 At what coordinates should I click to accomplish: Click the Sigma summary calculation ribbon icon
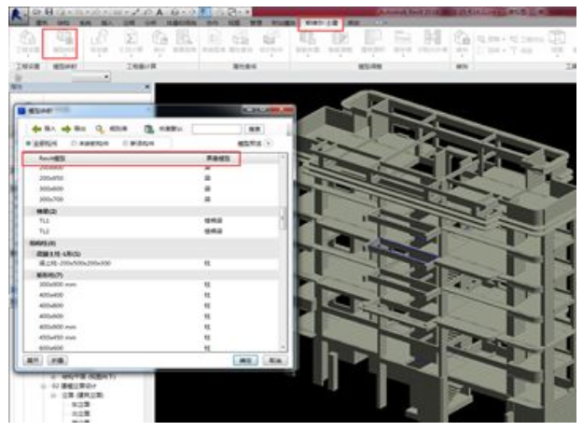point(131,43)
